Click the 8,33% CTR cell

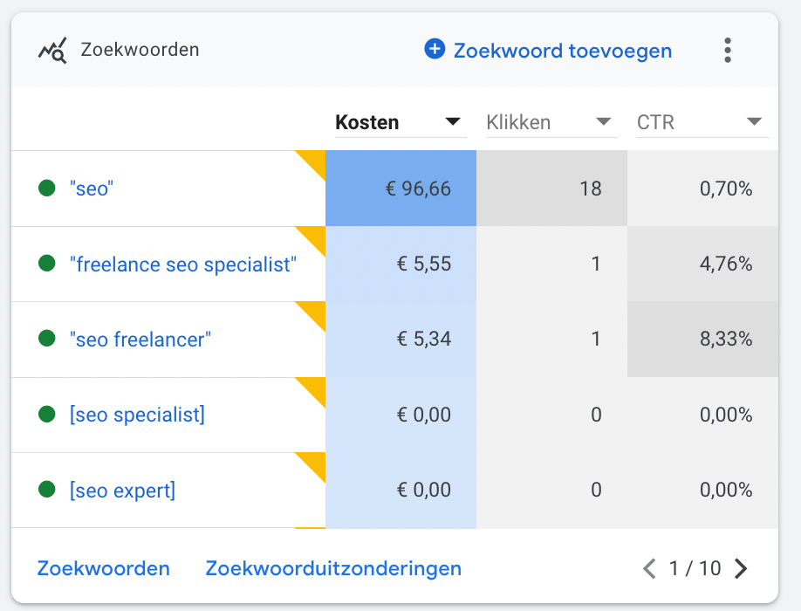703,340
